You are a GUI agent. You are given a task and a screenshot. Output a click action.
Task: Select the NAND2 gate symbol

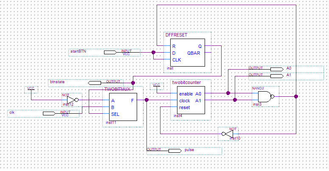pos(264,97)
